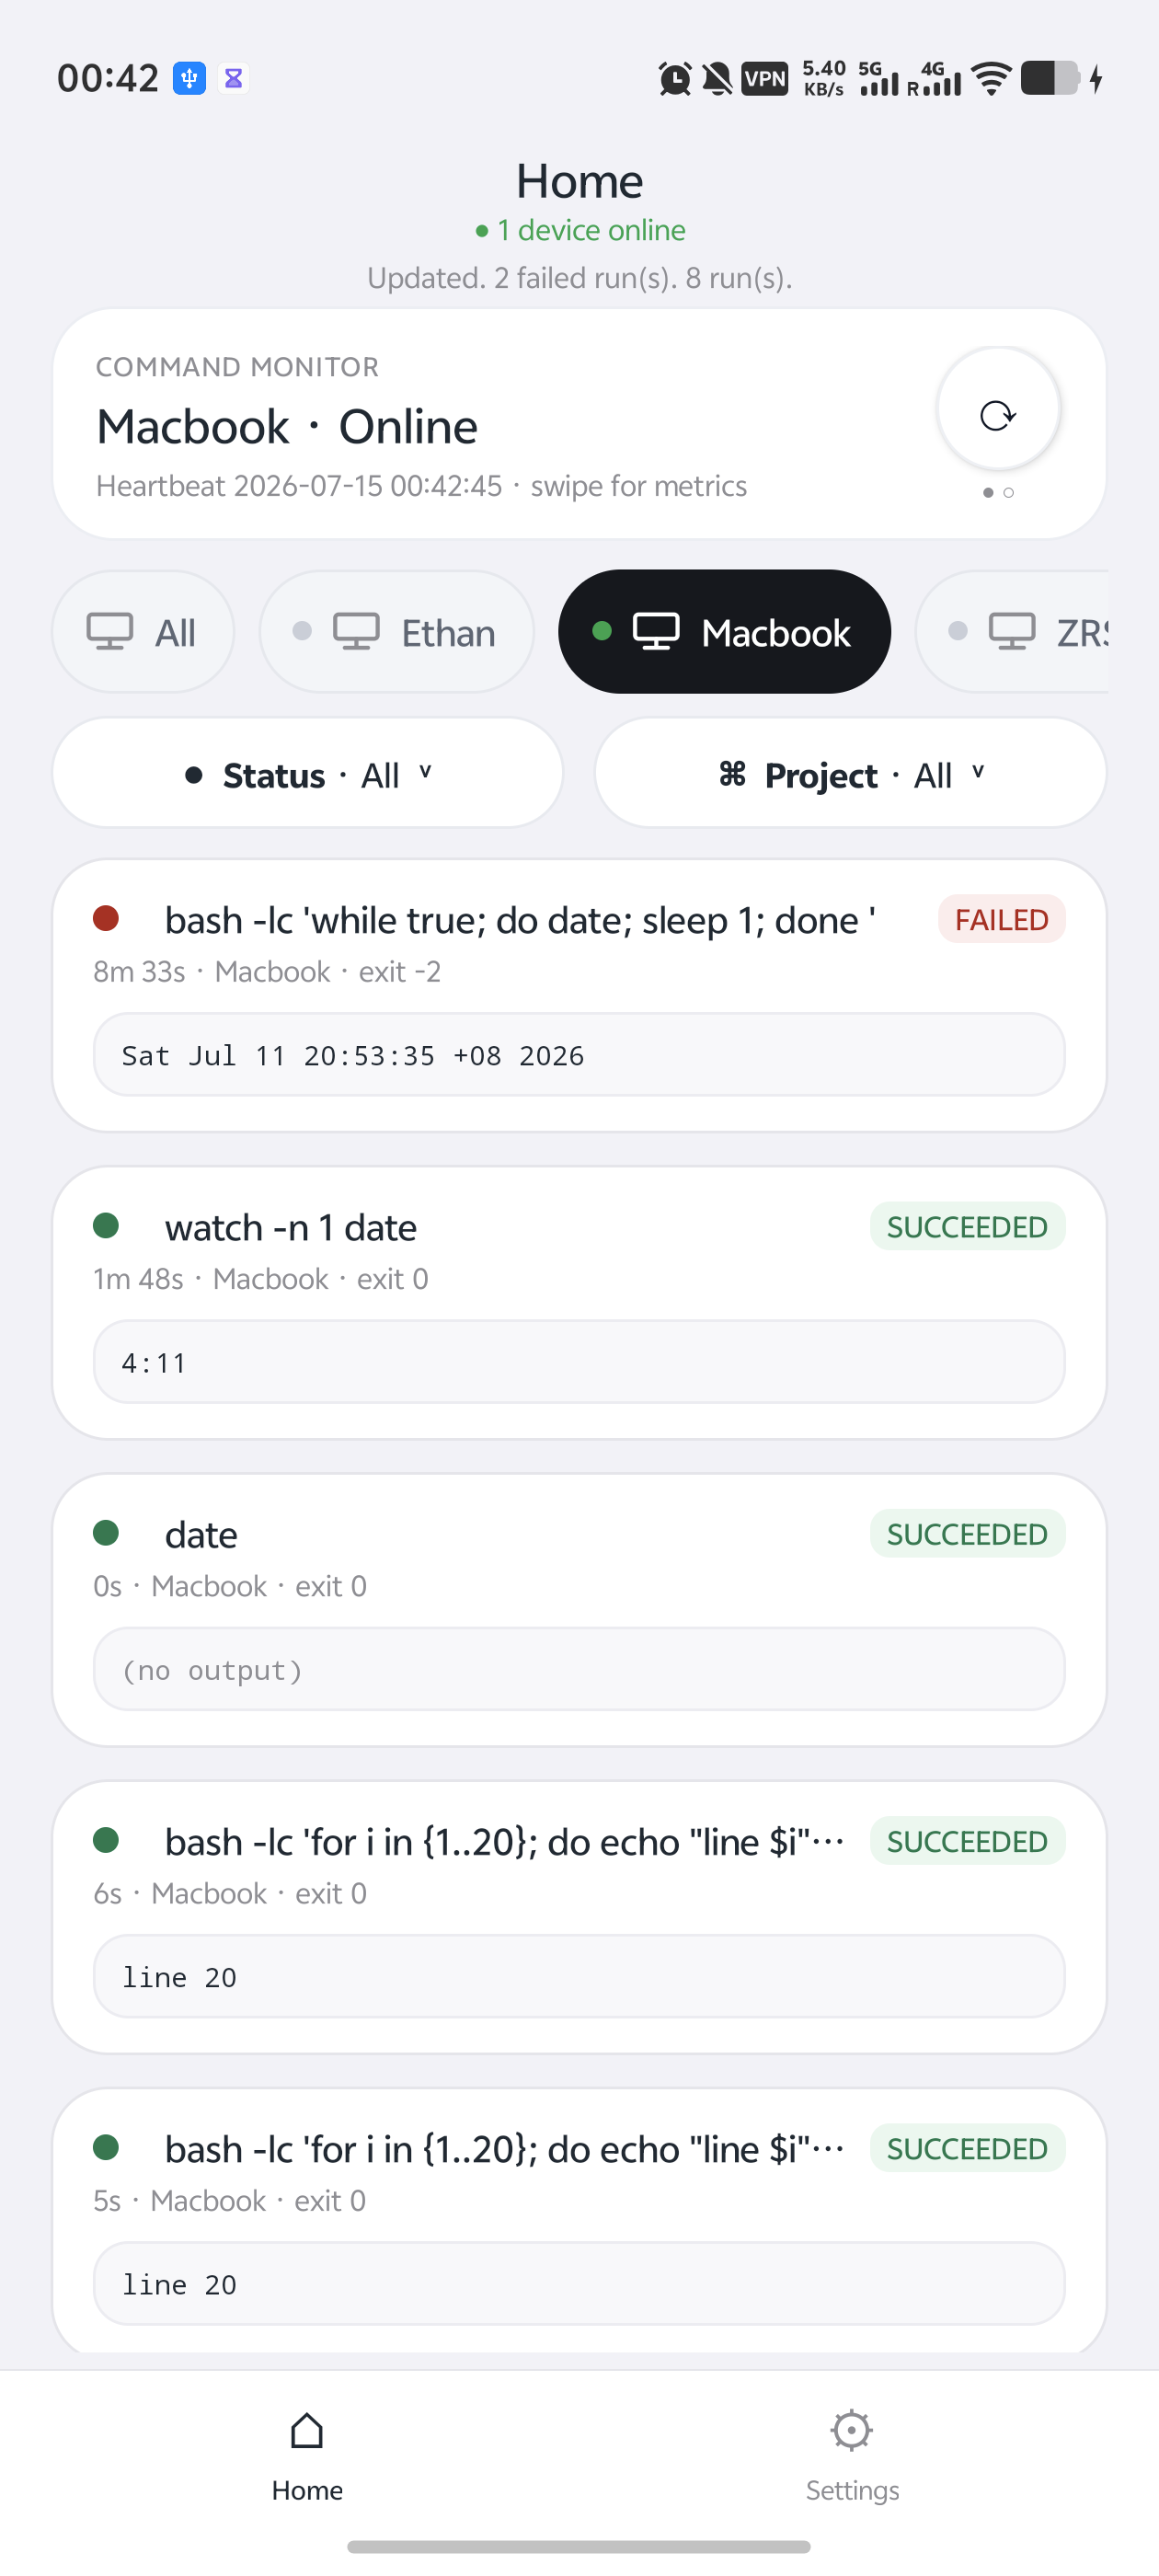Tap the VPN status bar icon

click(765, 79)
